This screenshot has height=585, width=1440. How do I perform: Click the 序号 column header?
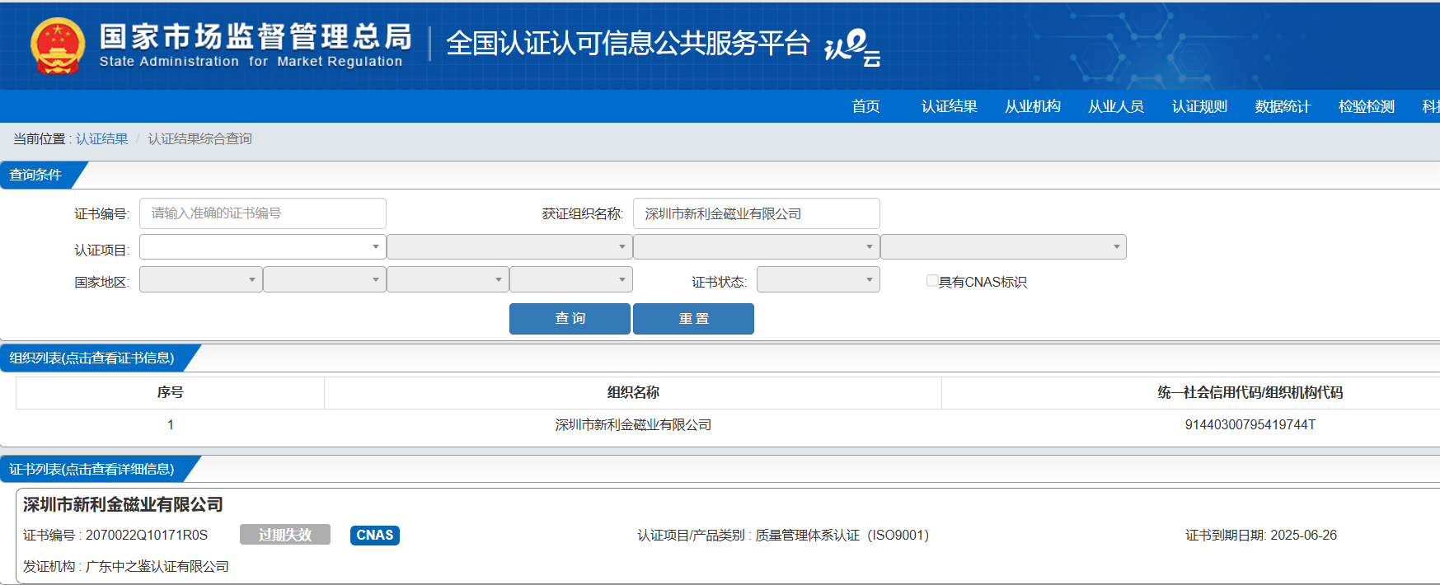(x=170, y=392)
